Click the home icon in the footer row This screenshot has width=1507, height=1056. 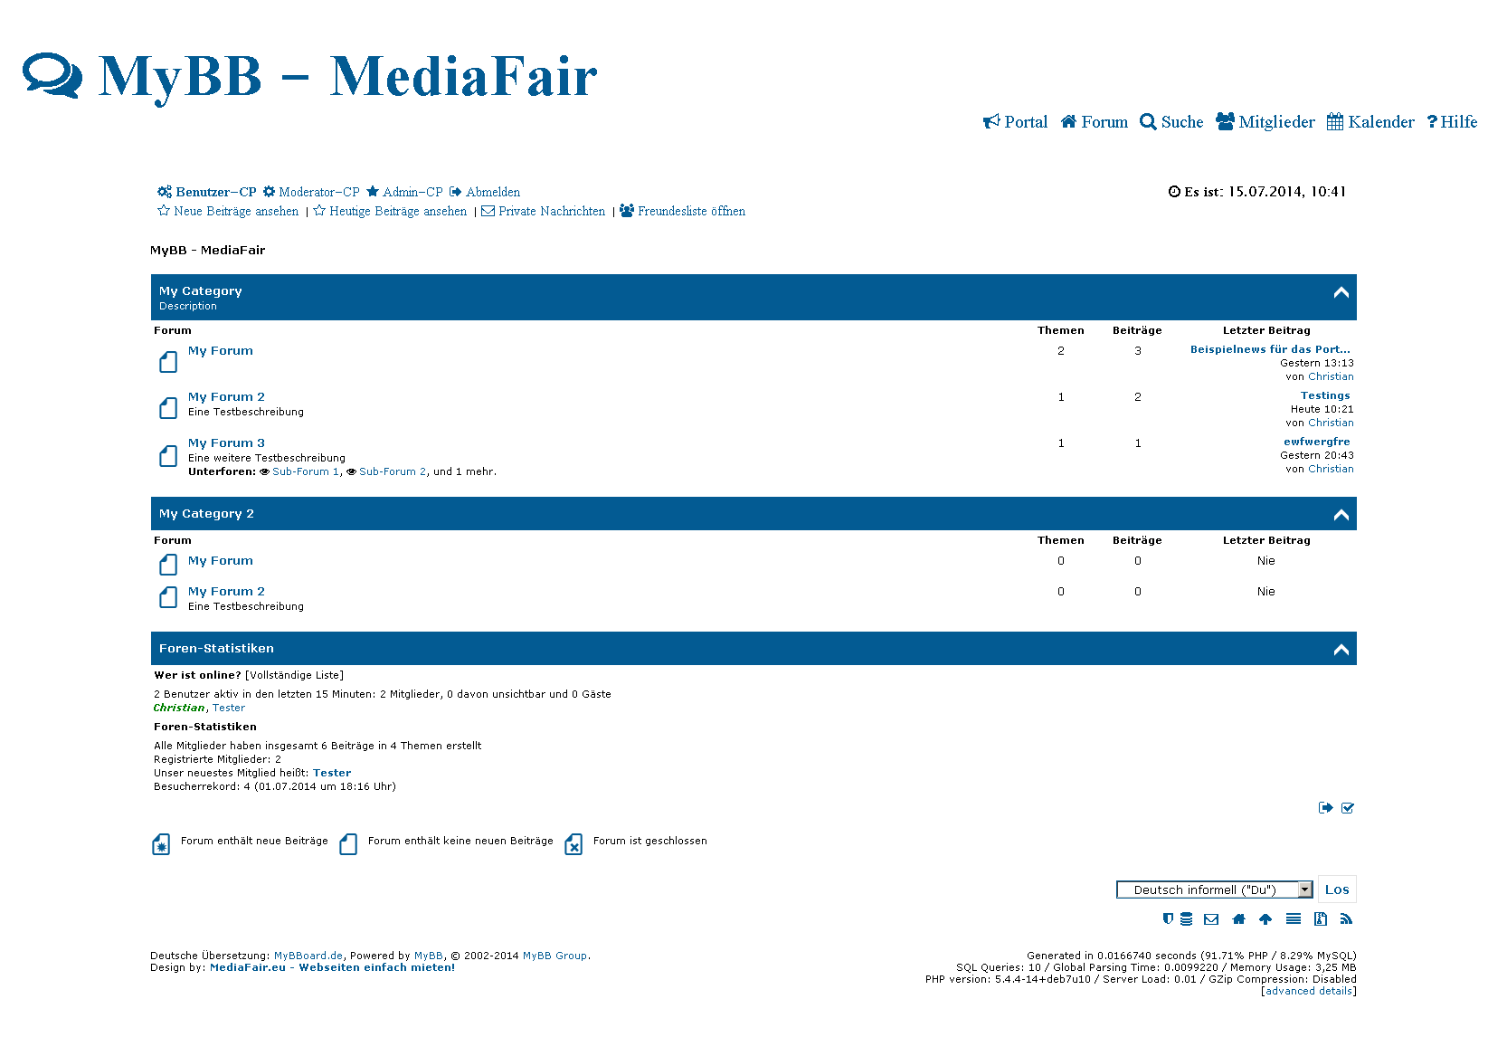(x=1239, y=919)
